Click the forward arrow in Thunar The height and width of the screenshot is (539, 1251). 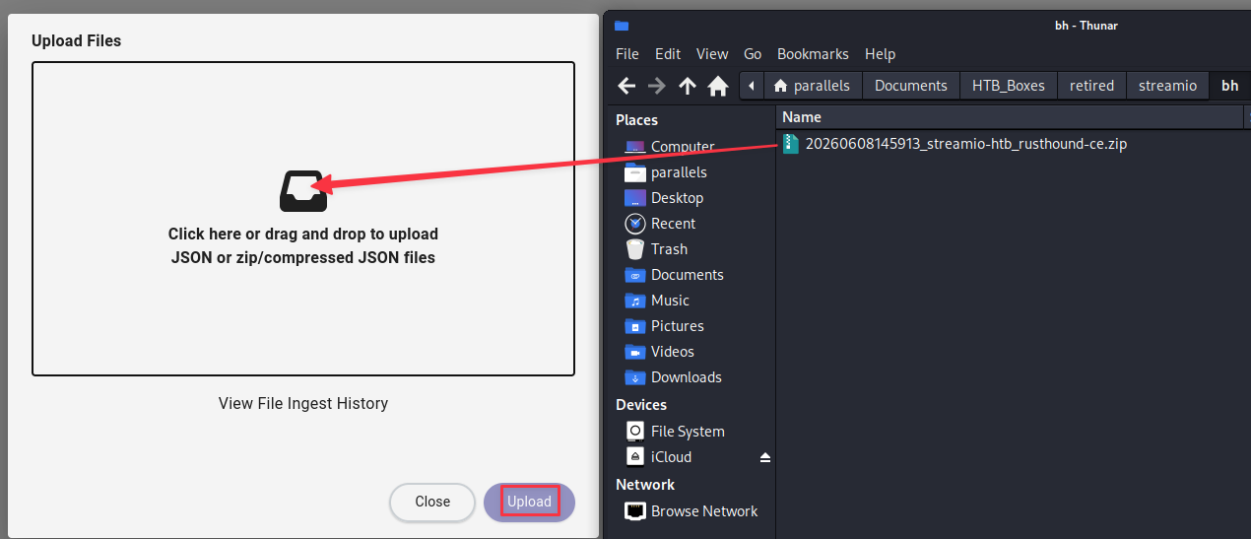point(657,86)
